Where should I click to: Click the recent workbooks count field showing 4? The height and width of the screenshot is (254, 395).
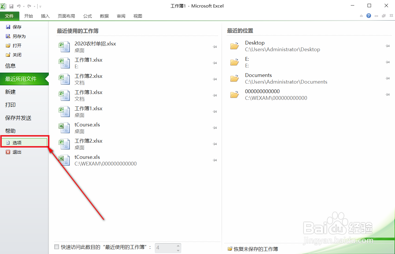[x=165, y=248]
